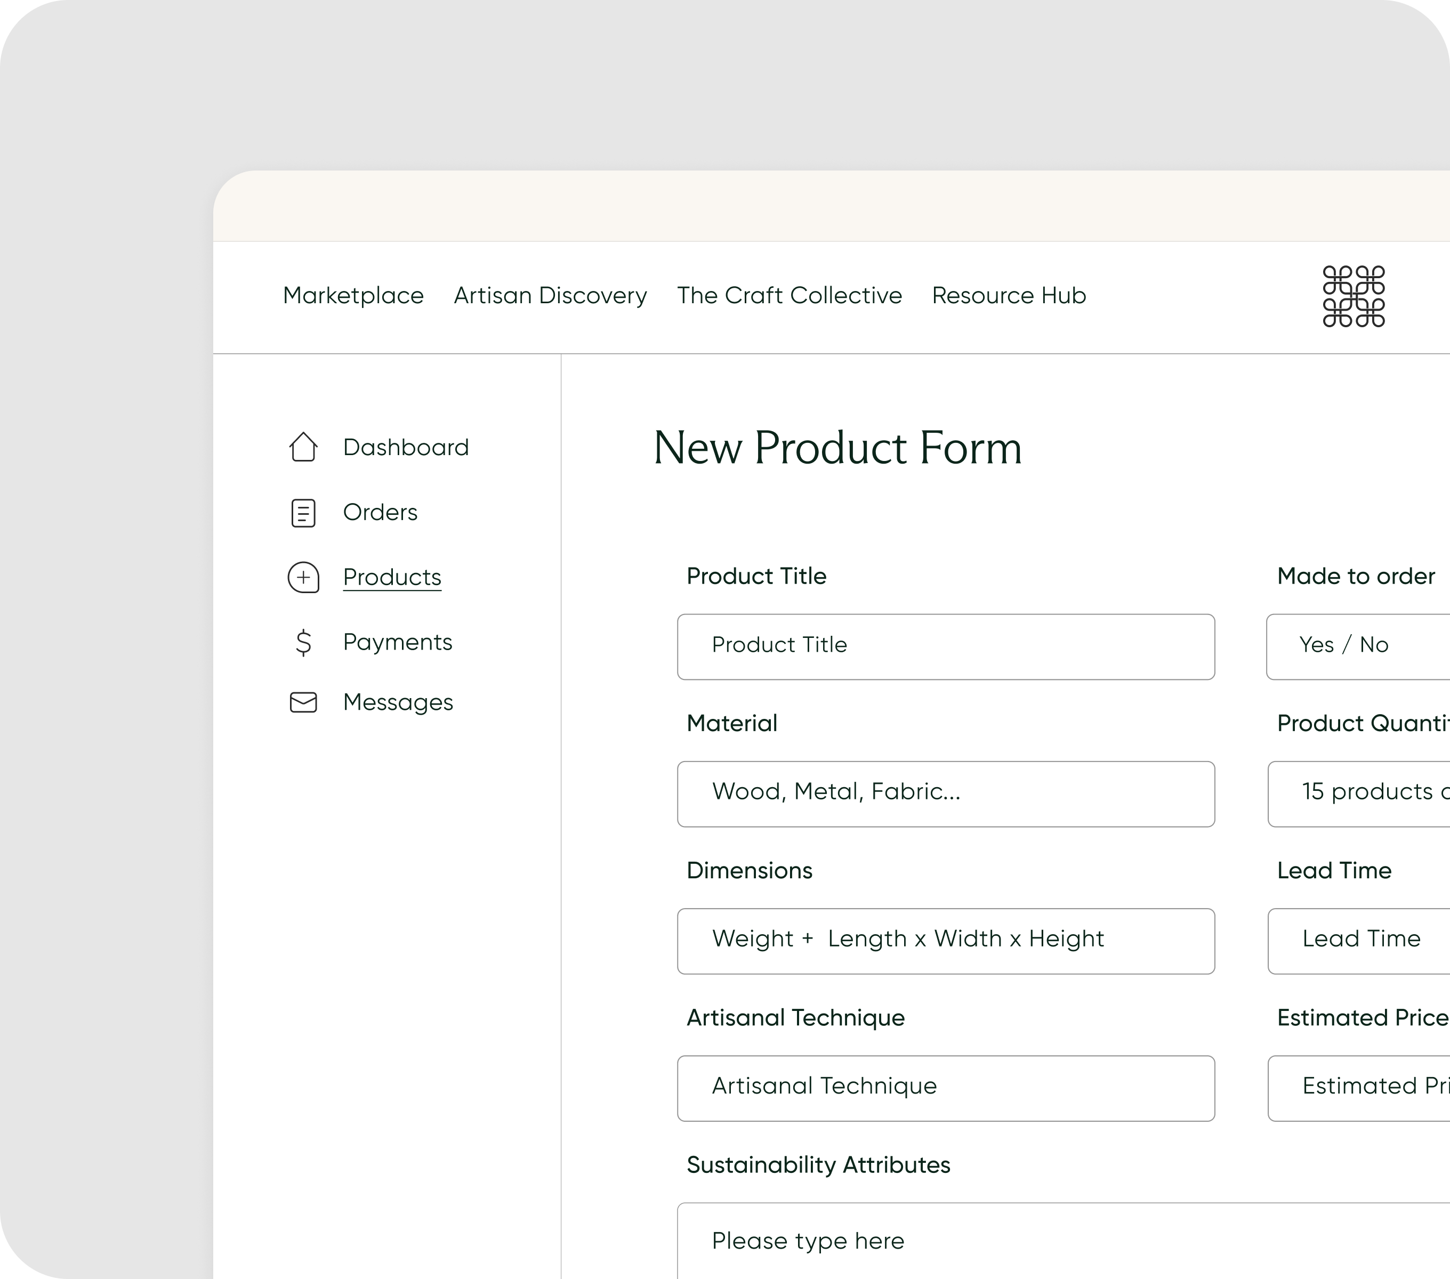The height and width of the screenshot is (1279, 1450).
Task: Click the Product Title label
Action: 756,576
